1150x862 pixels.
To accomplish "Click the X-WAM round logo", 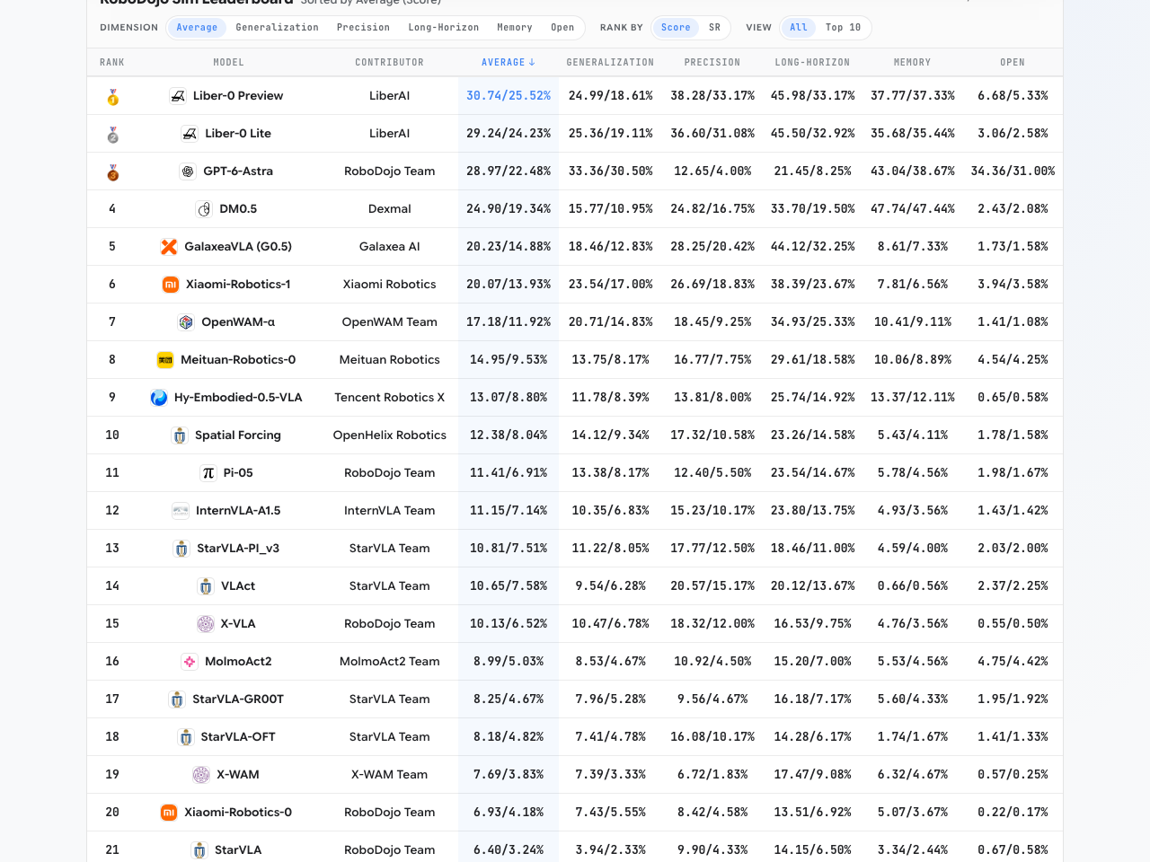I will [201, 775].
